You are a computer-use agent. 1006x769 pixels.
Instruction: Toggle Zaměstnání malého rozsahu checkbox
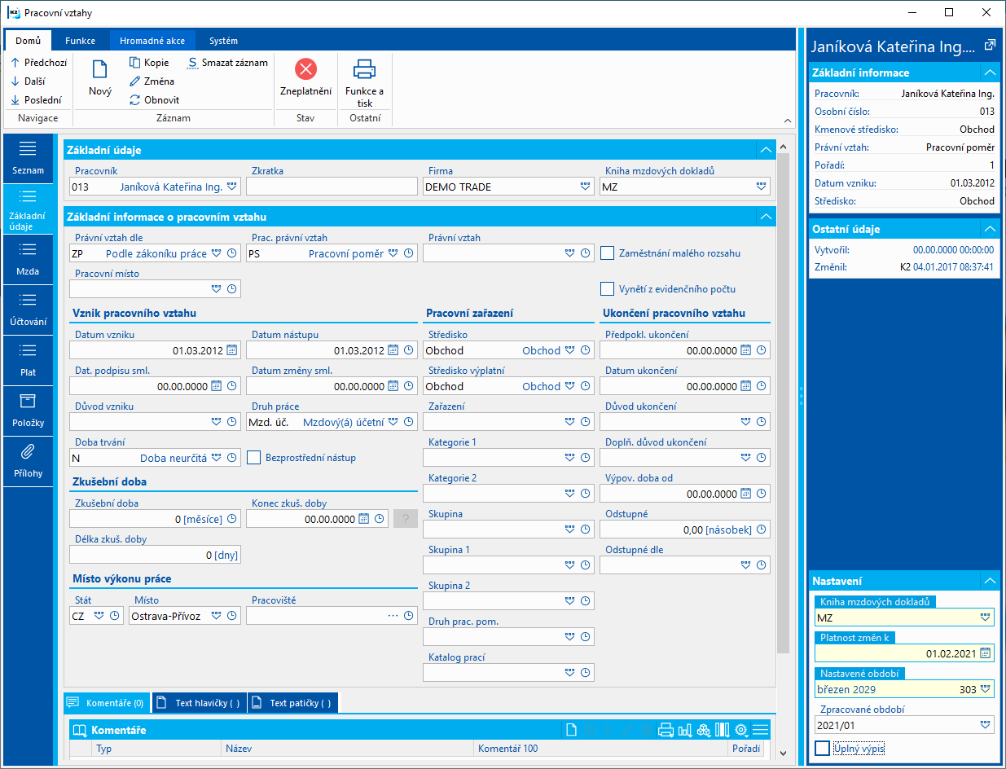click(607, 253)
